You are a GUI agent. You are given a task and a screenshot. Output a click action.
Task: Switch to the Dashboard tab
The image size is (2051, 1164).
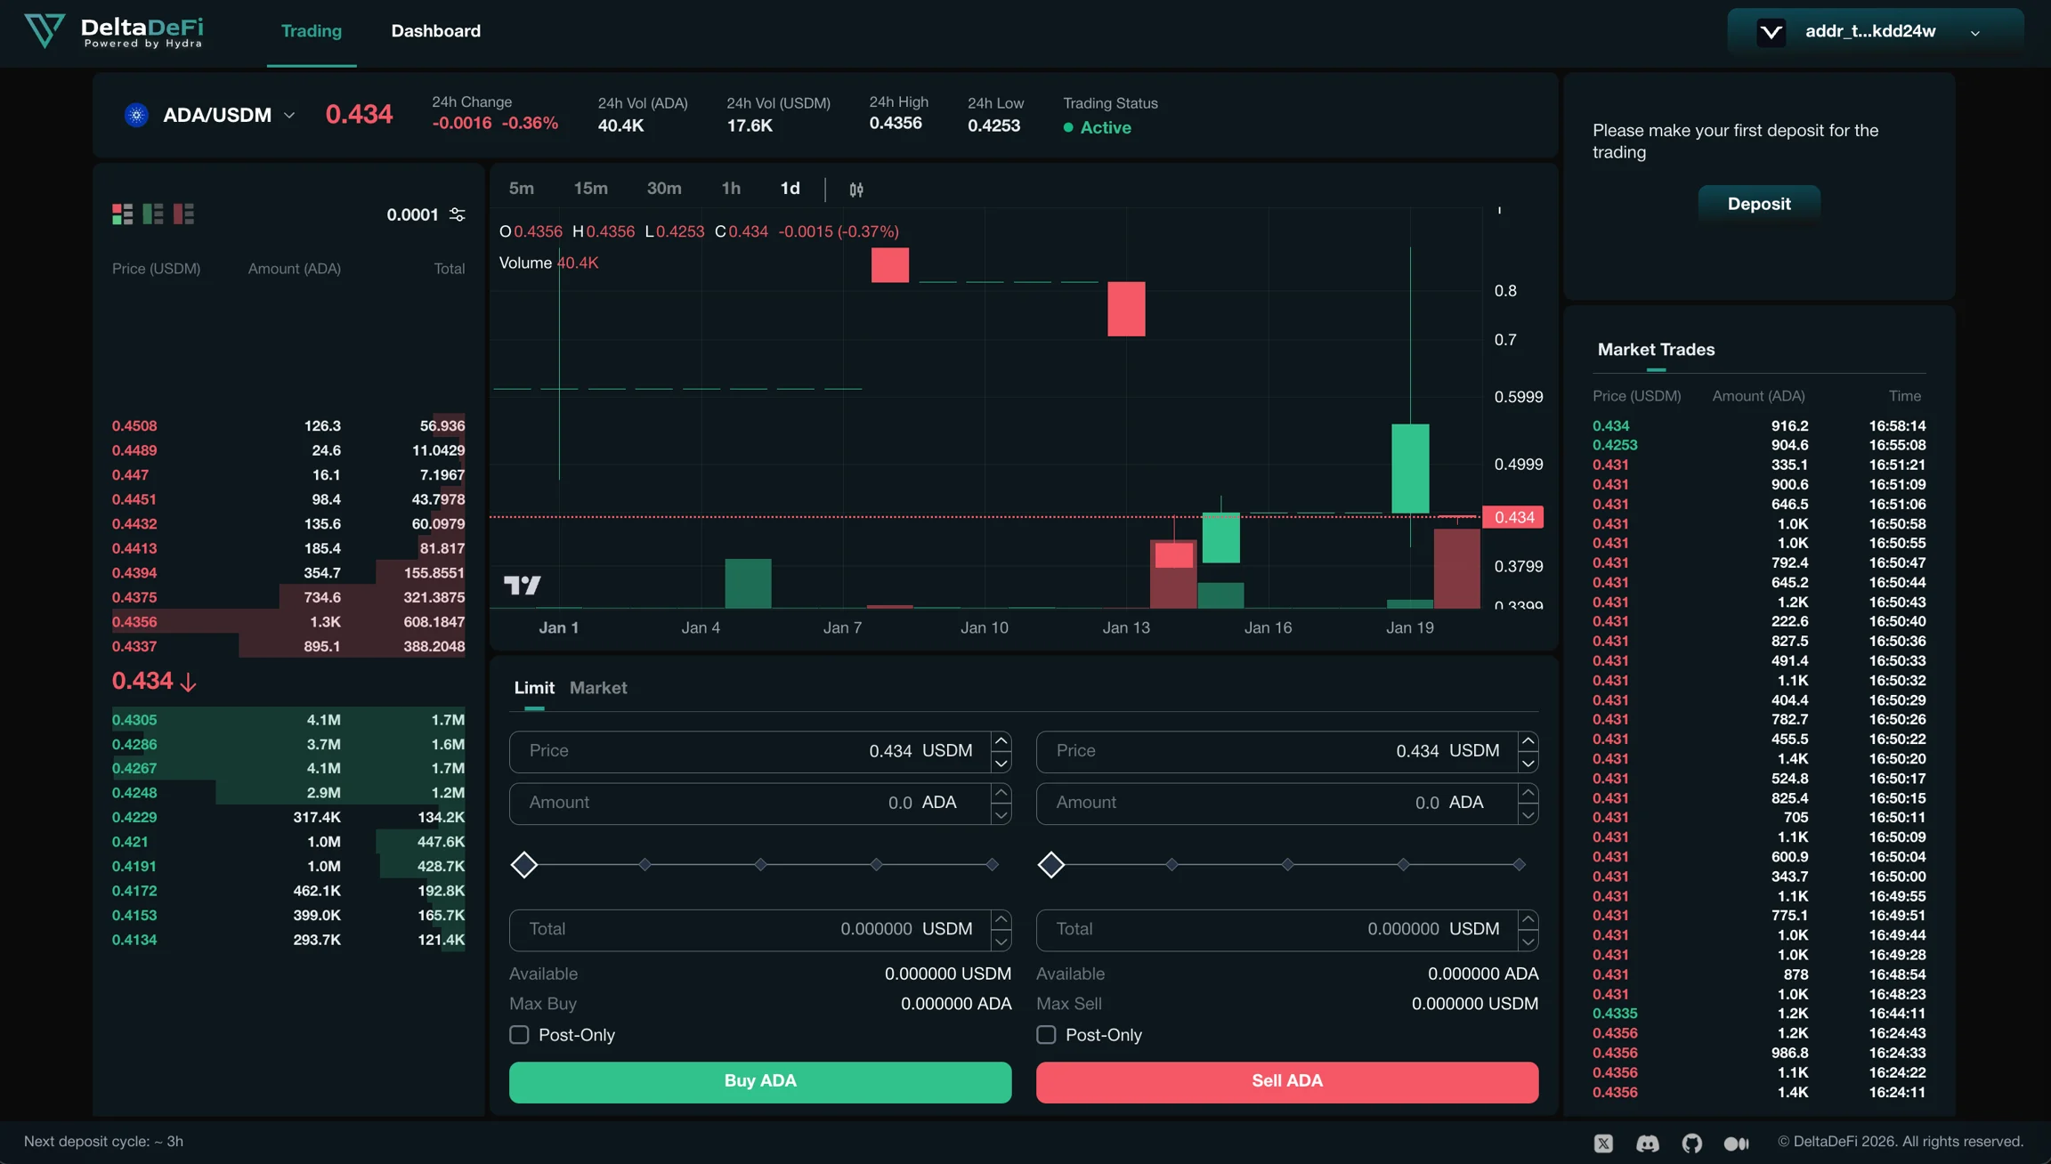click(x=436, y=31)
